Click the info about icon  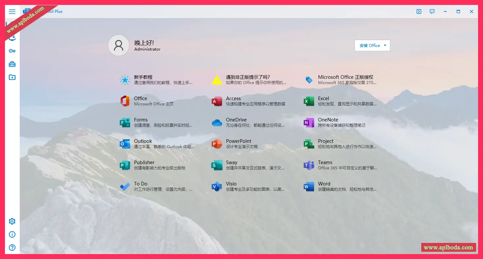pyautogui.click(x=12, y=234)
